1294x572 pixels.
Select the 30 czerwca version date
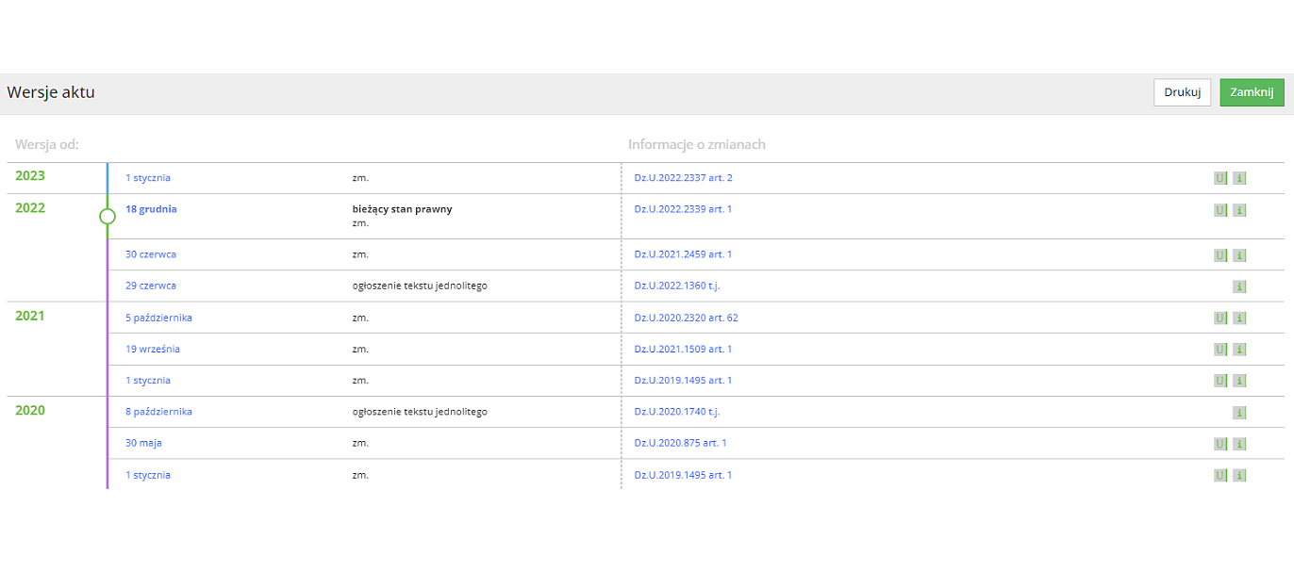click(151, 254)
